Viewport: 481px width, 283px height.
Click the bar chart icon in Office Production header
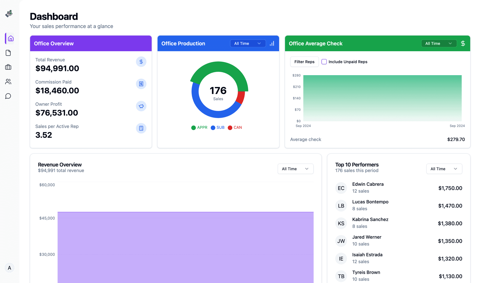point(272,43)
